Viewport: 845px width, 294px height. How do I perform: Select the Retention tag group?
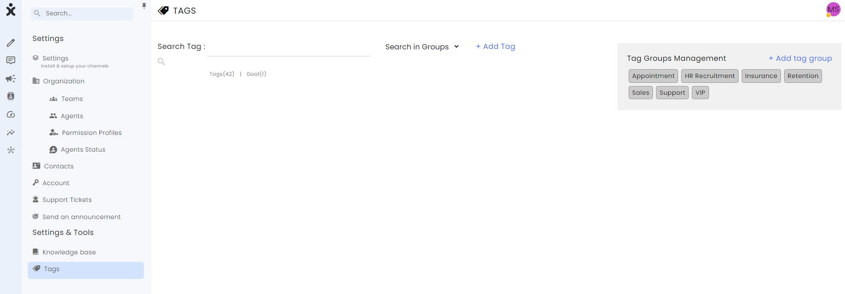803,76
